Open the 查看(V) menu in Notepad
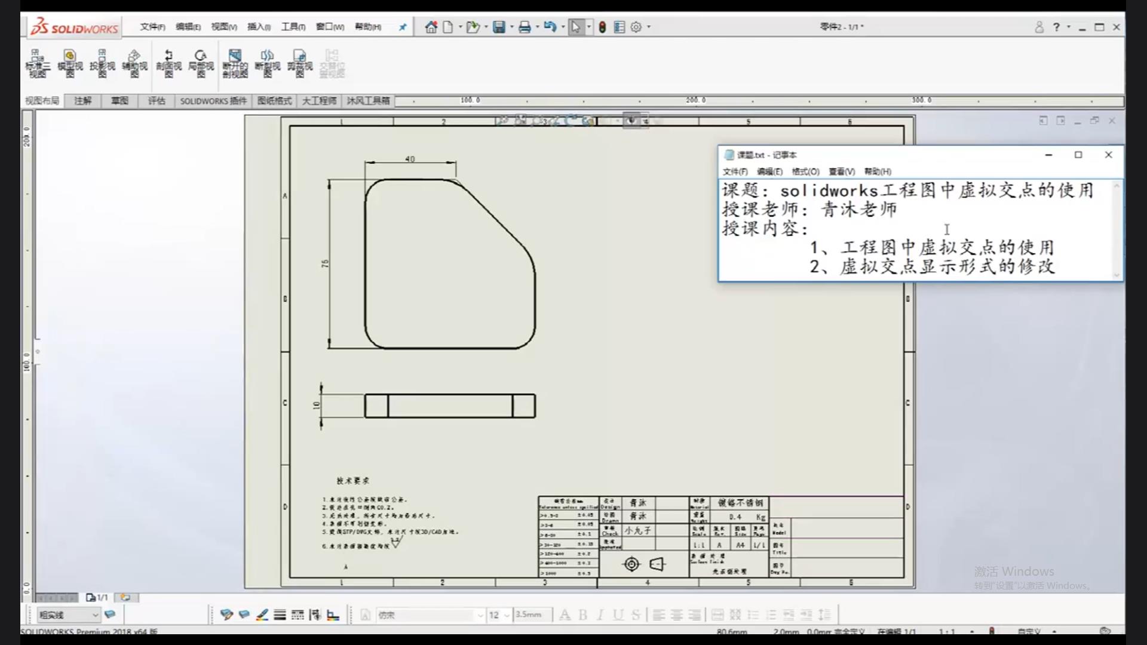Screen dimensions: 1147x645 point(841,171)
